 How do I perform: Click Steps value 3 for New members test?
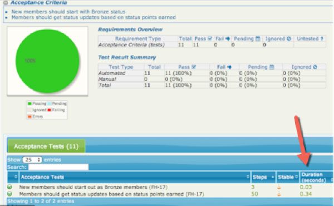coord(253,187)
